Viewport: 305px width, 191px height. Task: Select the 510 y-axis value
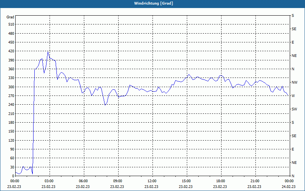[11, 24]
